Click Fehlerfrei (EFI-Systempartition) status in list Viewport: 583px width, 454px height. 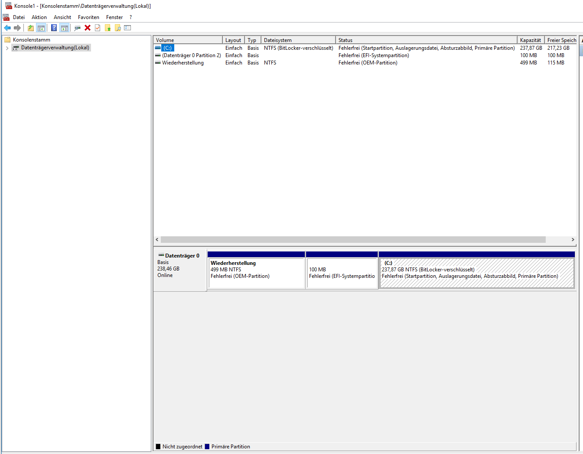374,55
